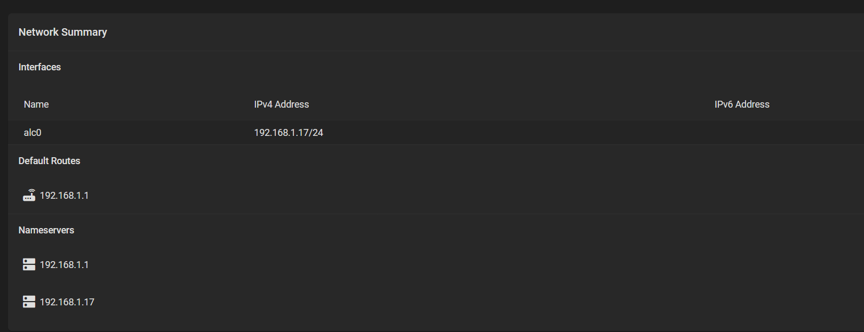Click the Network Summary card title
This screenshot has width=864, height=332.
pyautogui.click(x=63, y=33)
